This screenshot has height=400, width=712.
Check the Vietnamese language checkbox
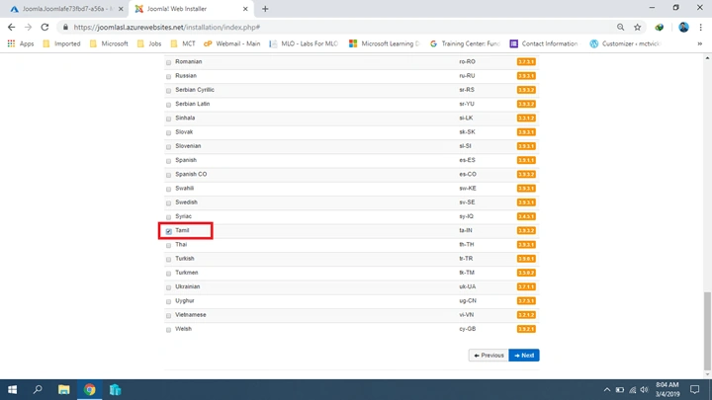click(x=168, y=316)
